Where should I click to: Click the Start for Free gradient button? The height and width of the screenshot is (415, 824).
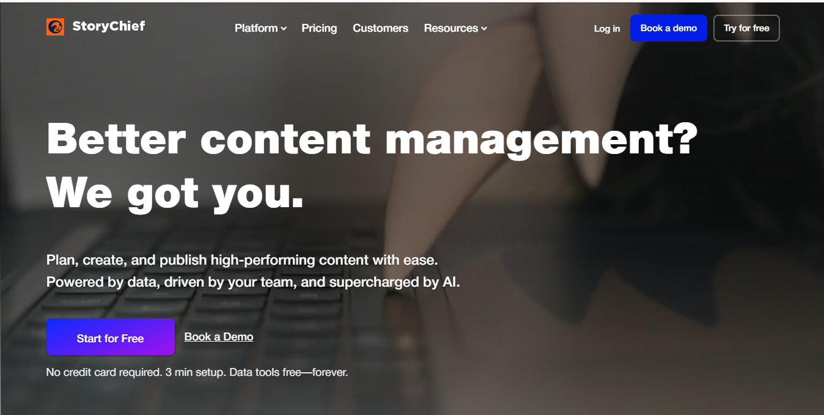point(111,337)
